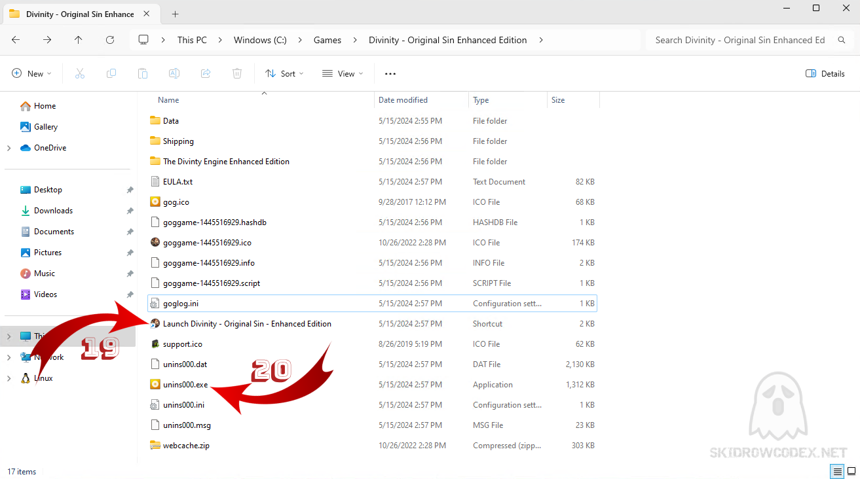Expand the OneDrive tree node

9,148
